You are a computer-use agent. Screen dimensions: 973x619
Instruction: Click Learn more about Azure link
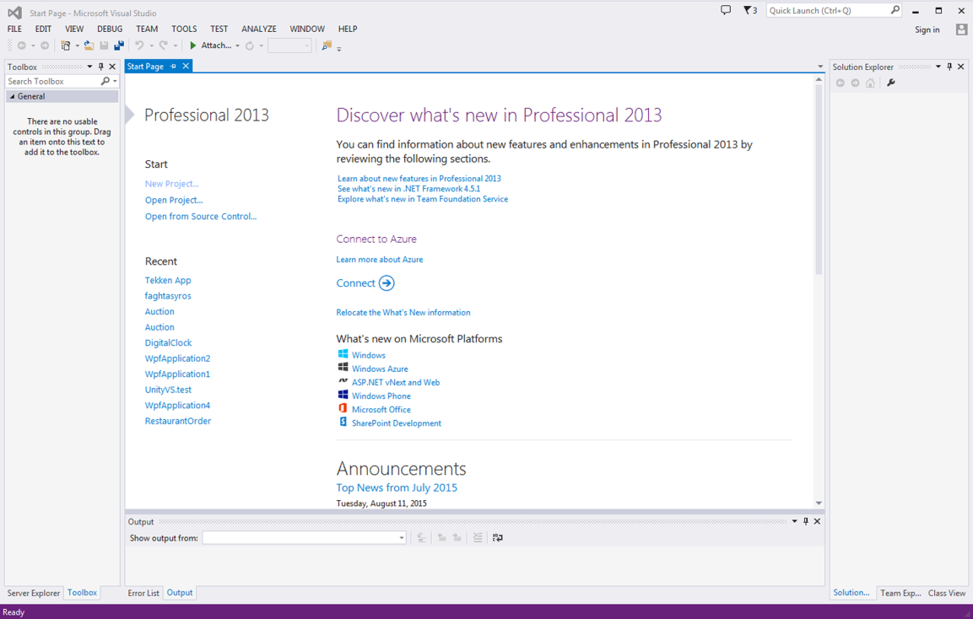pyautogui.click(x=379, y=260)
